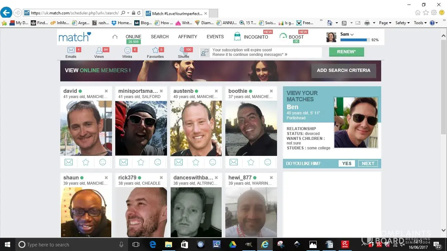Open the Tools dropdown menu
The height and width of the screenshot is (251, 447).
tap(420, 23)
